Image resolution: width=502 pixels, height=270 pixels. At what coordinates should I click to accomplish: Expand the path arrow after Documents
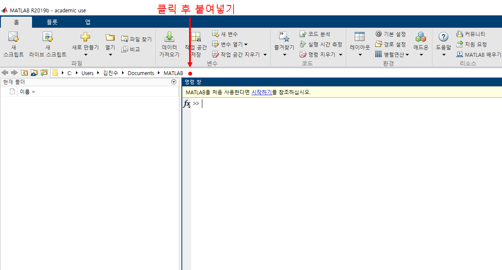pyautogui.click(x=158, y=73)
